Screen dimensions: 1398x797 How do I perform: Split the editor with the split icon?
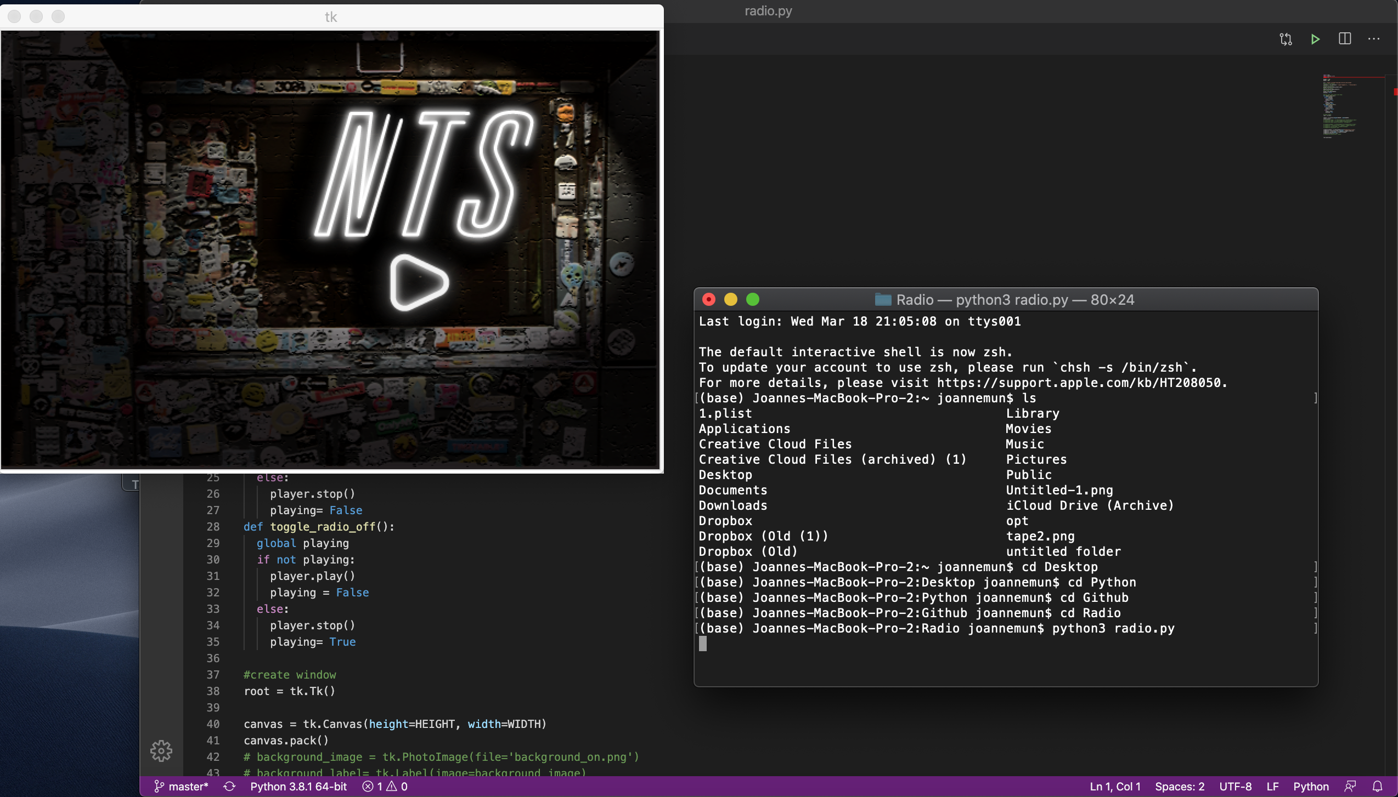pyautogui.click(x=1345, y=39)
